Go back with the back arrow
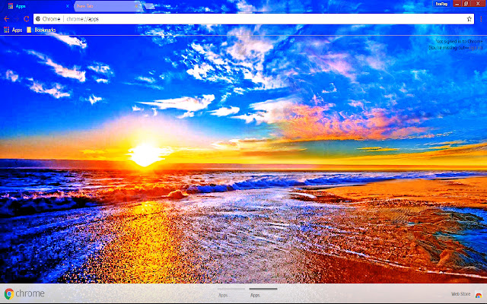This screenshot has width=487, height=304. coord(7,19)
